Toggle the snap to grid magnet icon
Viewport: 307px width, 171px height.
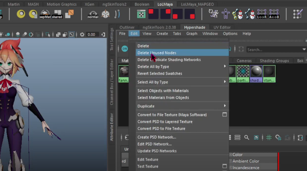pos(278,138)
